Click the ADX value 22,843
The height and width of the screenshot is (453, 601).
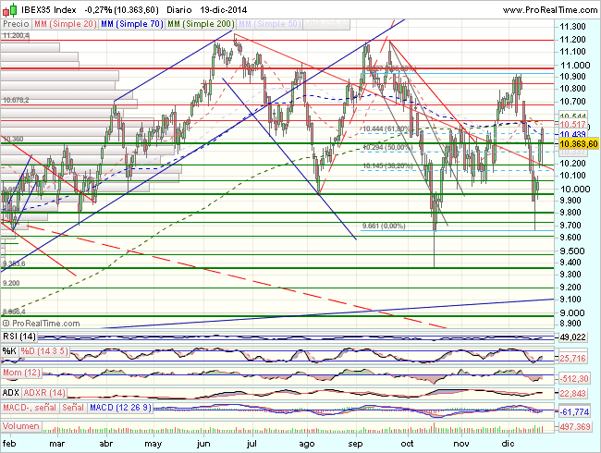tap(572, 394)
